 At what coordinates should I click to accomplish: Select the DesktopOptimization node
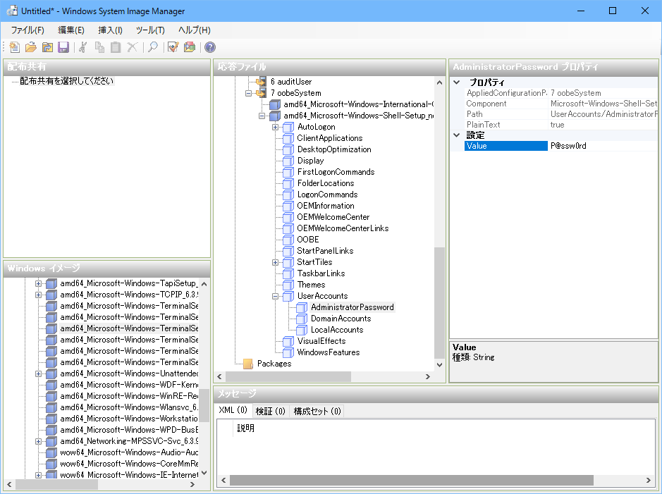pyautogui.click(x=334, y=149)
